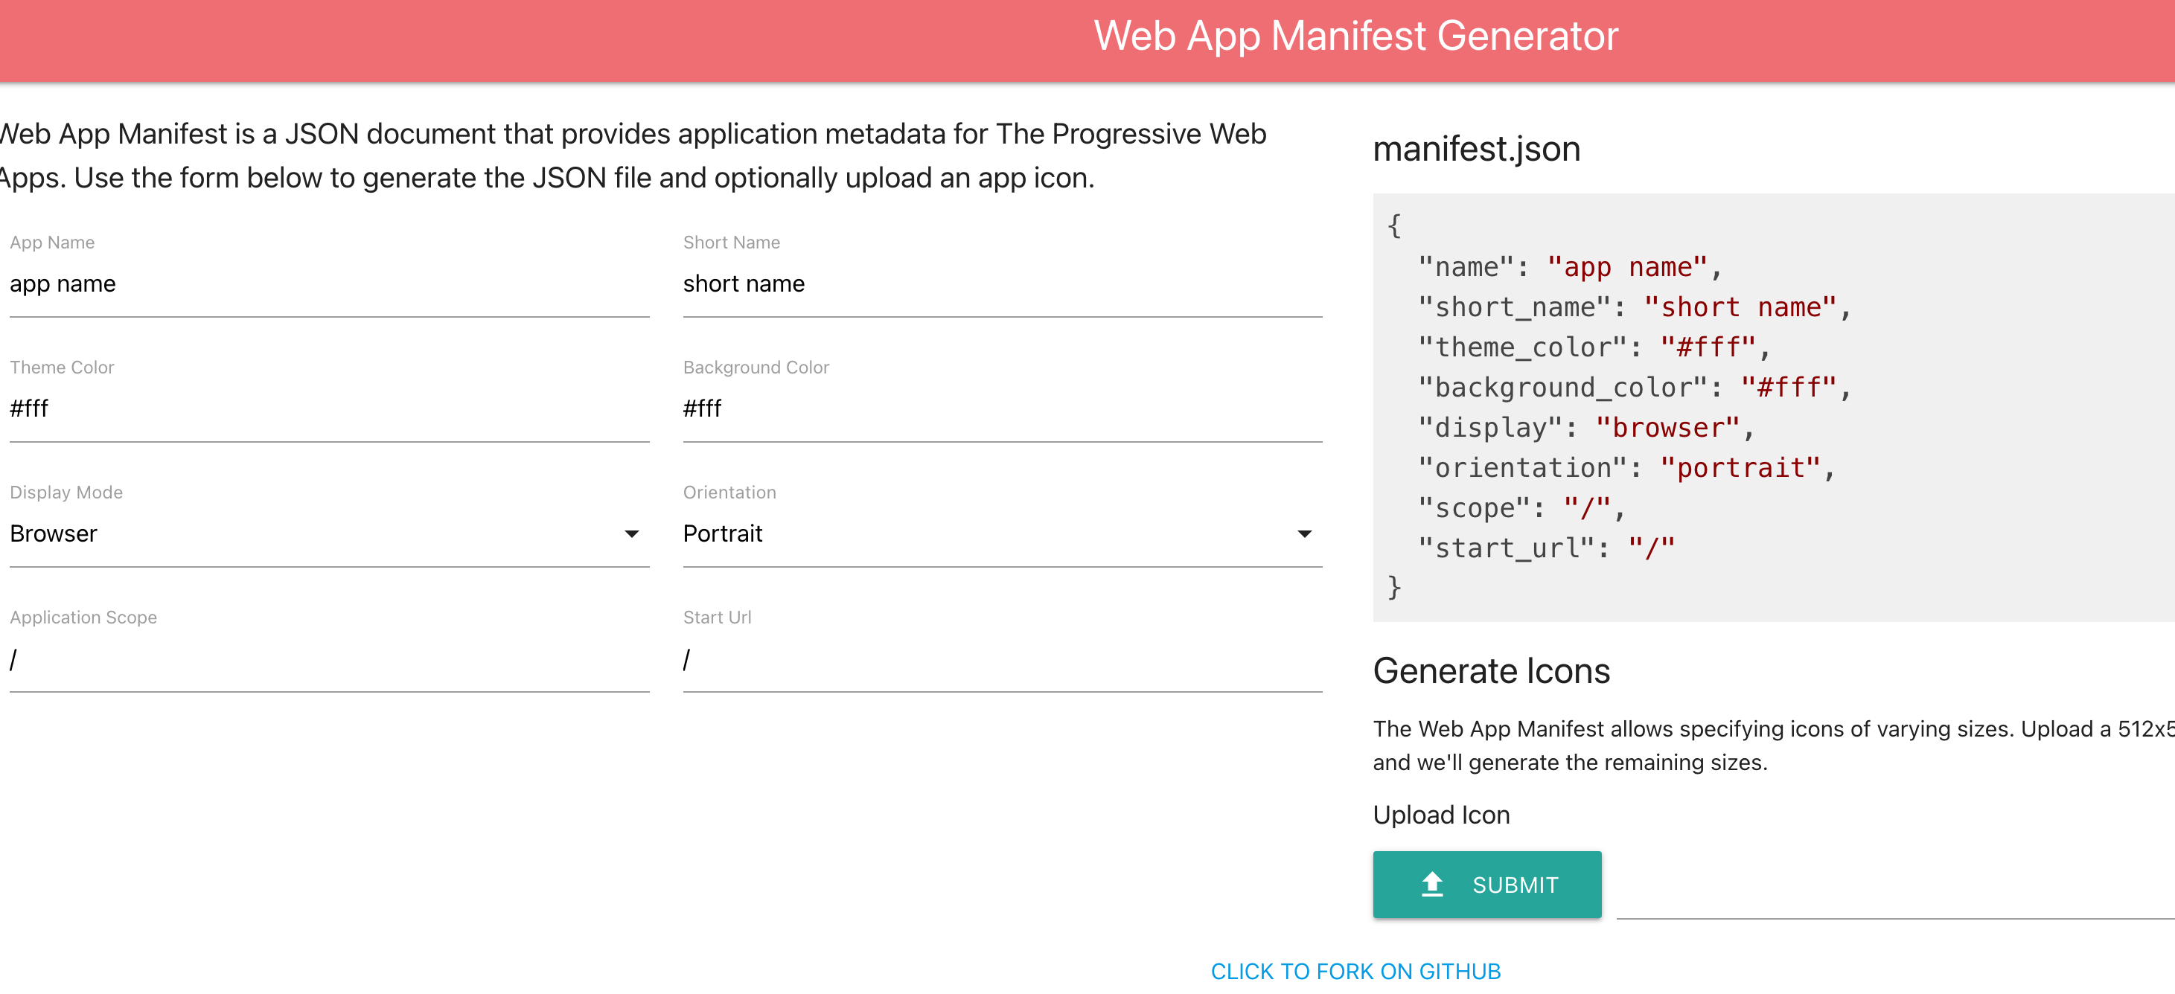Click the "display": "browser" JSON line
This screenshot has width=2175, height=994.
pos(1585,428)
